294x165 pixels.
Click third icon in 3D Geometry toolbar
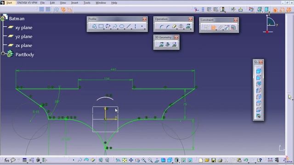(174, 44)
